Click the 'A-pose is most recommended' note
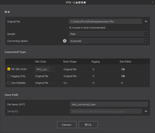This screenshot has width=155, height=133. (87, 28)
